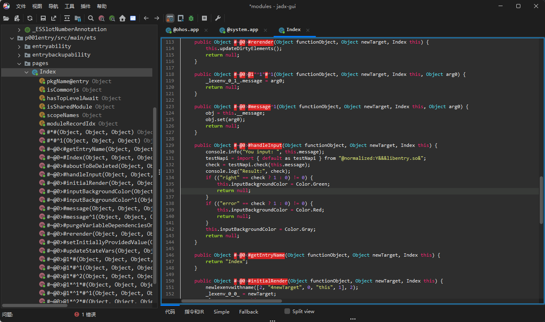Open the 导航 menu
This screenshot has height=322, width=545.
coord(53,6)
